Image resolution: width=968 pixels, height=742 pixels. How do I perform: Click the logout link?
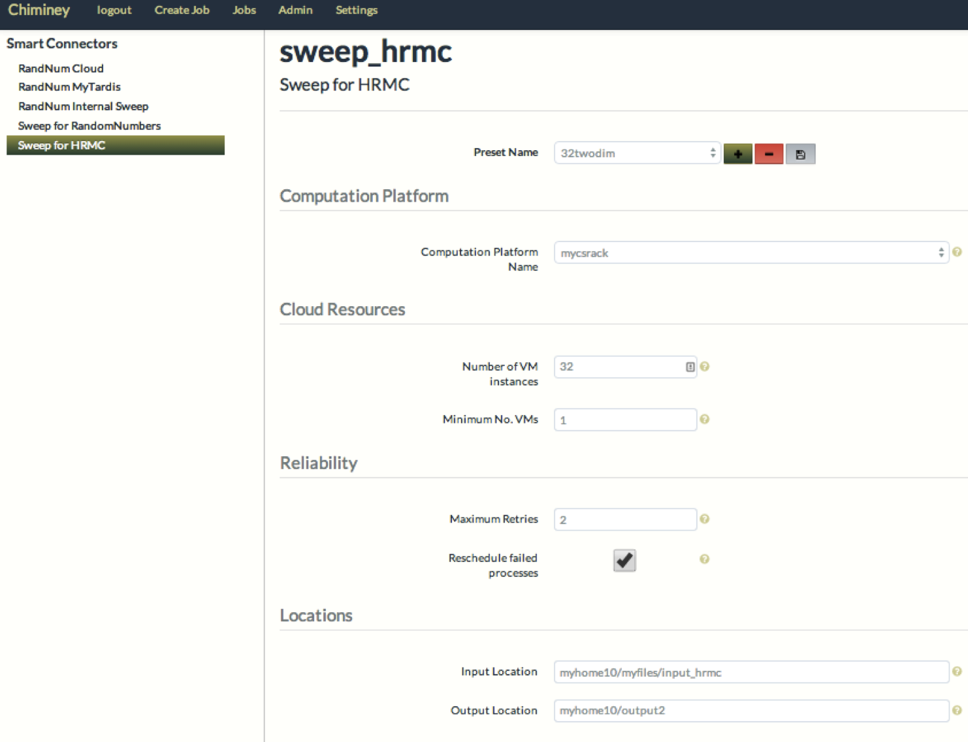114,10
